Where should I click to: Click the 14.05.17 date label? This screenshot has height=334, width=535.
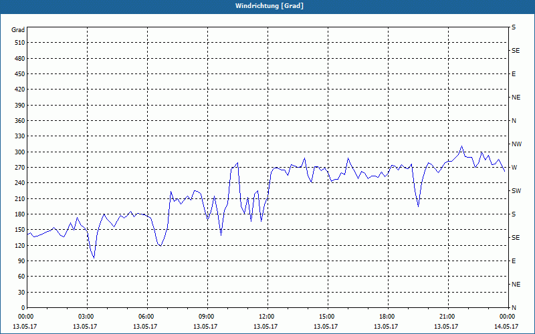click(506, 327)
